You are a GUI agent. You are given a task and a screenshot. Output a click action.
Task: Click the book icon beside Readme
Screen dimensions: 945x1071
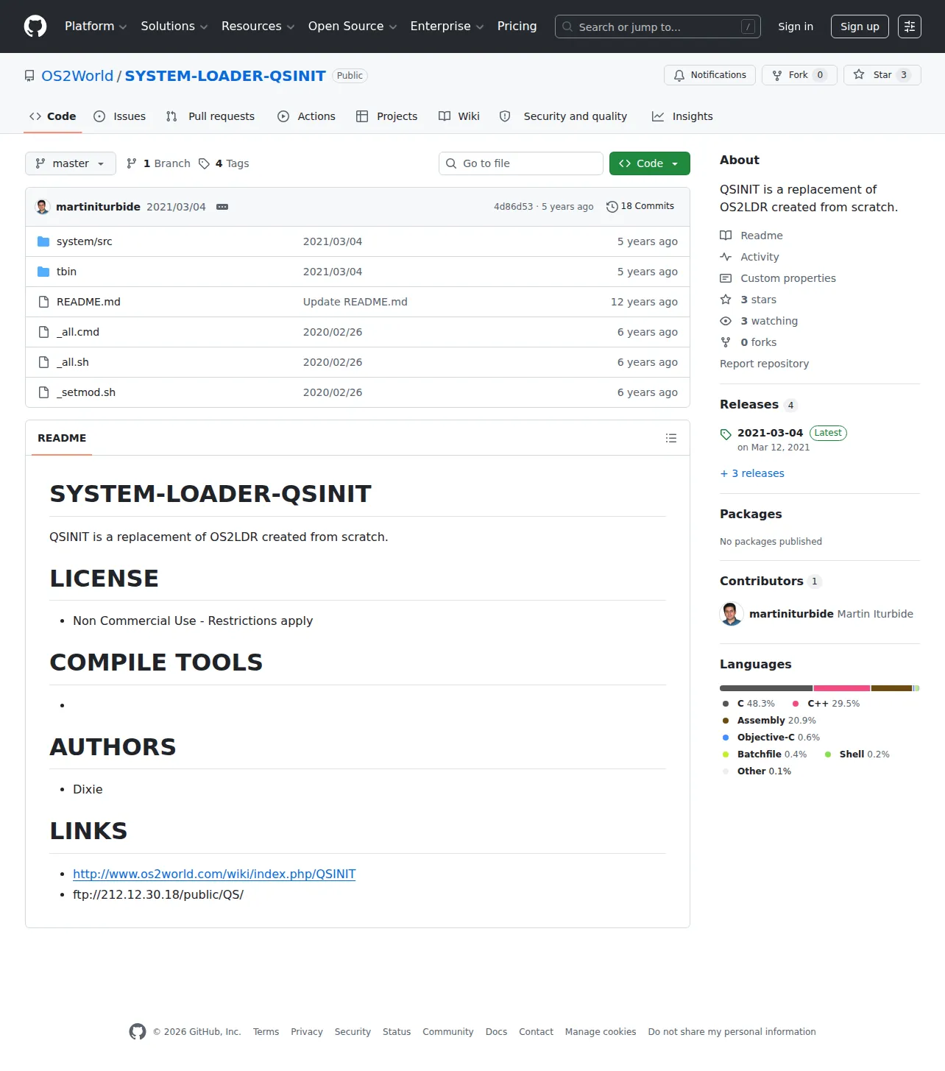pos(726,236)
